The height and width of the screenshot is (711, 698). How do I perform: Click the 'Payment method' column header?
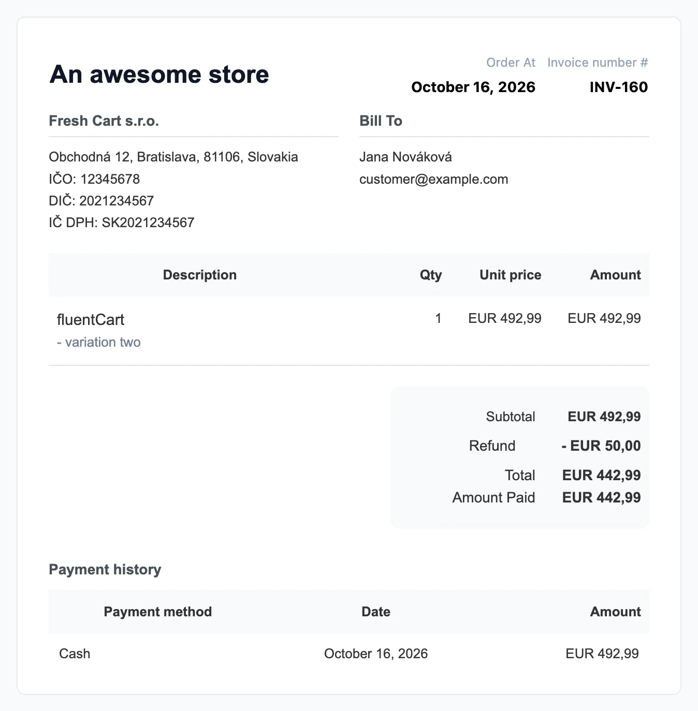[158, 612]
